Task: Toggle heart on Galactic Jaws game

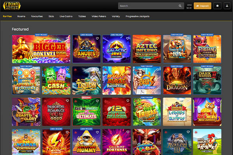Action: point(127,39)
